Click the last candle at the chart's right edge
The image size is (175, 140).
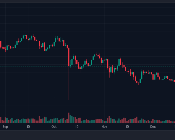point(174,81)
